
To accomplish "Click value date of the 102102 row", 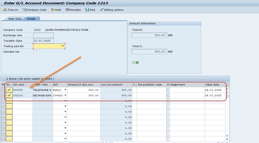I will (x=215, y=95).
